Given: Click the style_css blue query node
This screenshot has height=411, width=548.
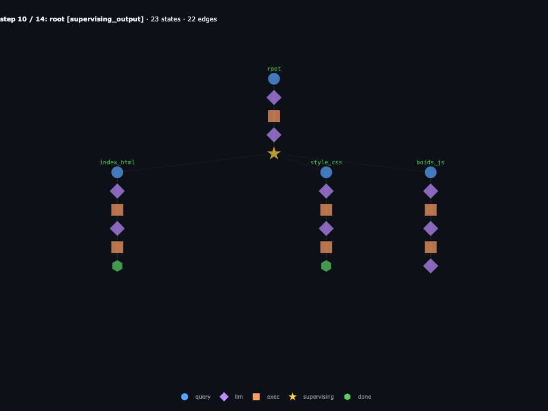Looking at the screenshot, I should [x=326, y=172].
